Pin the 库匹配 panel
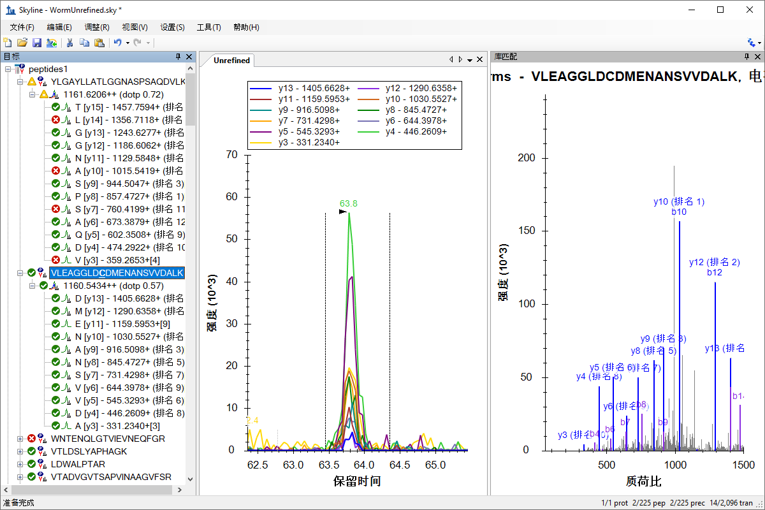This screenshot has height=510, width=765. pos(747,57)
